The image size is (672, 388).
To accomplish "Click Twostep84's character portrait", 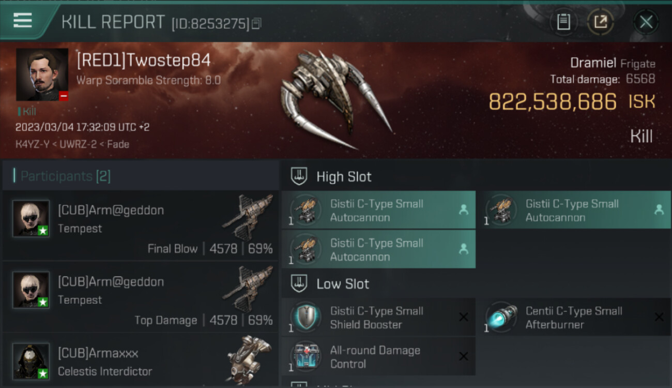I will pyautogui.click(x=42, y=74).
